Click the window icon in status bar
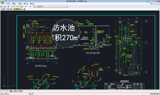Screen dimensions: 160x95 32,94
